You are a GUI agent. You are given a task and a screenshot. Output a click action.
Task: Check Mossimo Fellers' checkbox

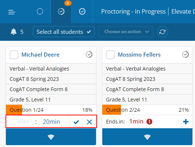point(110,55)
